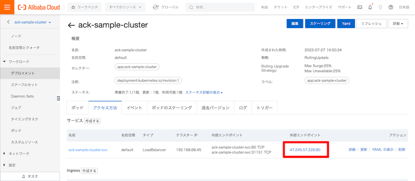This screenshot has height=181, width=415.
Task: Open タイミングタスク in the sidebar
Action: coord(24,119)
